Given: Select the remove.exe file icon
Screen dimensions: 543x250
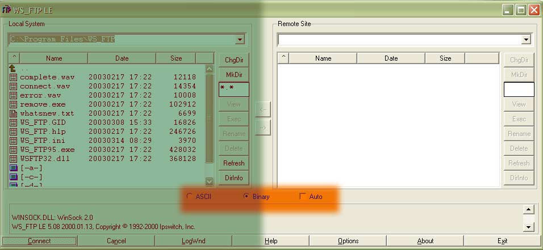Looking at the screenshot, I should 13,104.
